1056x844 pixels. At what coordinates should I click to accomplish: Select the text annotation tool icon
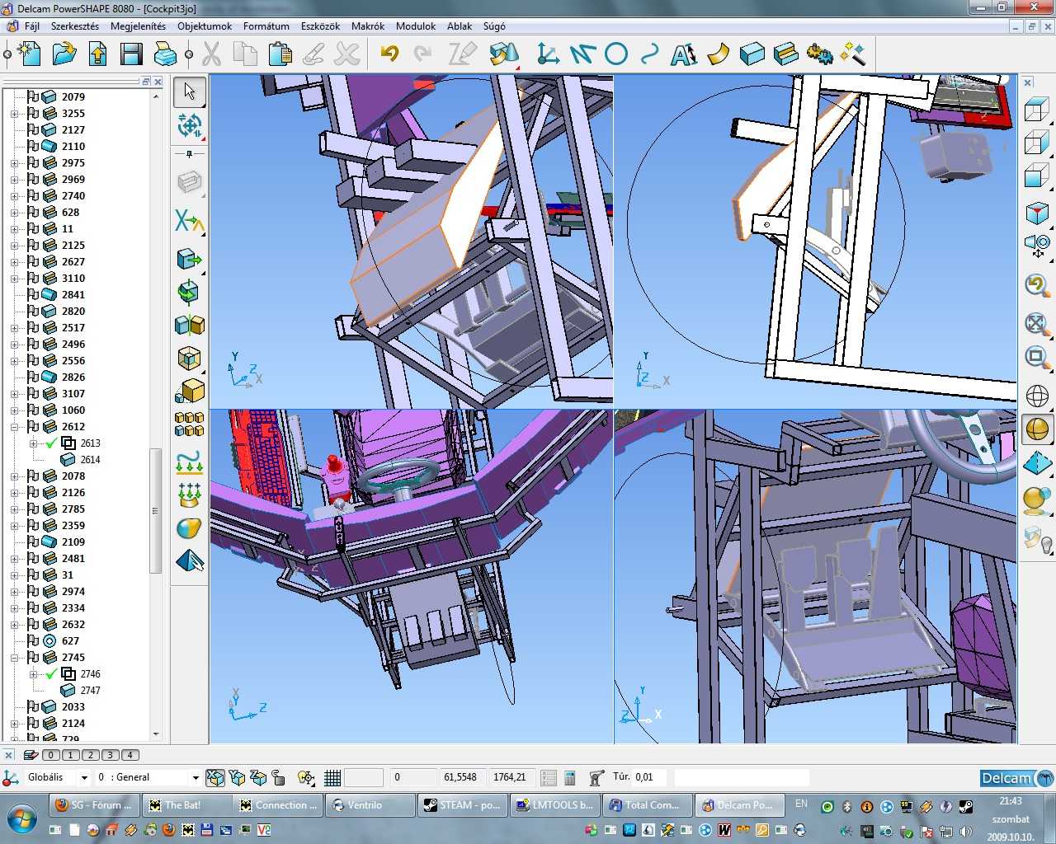(683, 54)
